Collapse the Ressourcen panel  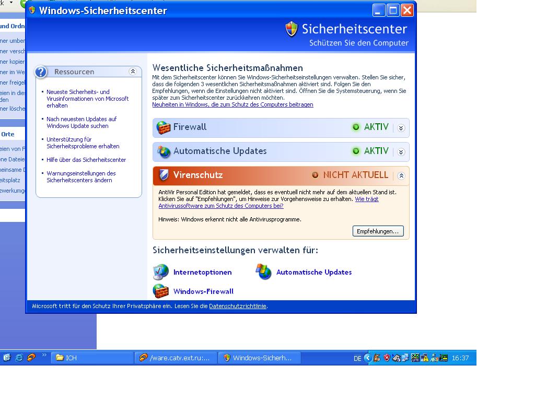[x=133, y=71]
